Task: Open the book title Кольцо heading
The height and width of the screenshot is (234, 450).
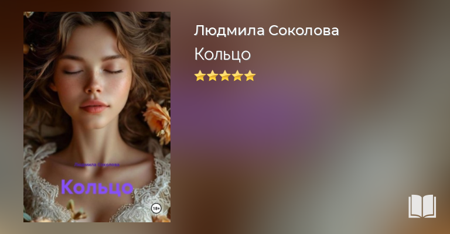Action: pos(223,54)
